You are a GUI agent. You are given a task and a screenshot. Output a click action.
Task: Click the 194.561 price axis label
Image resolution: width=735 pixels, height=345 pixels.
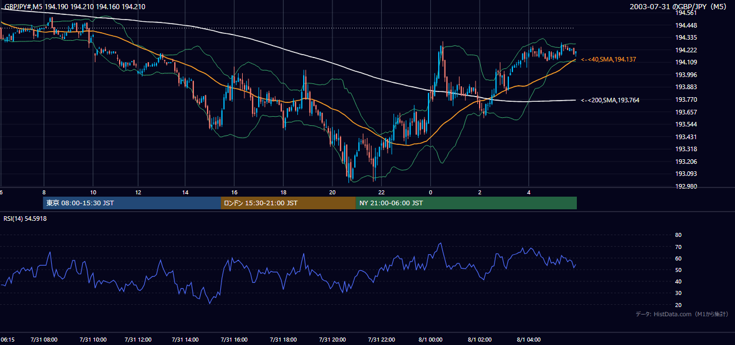coord(686,13)
